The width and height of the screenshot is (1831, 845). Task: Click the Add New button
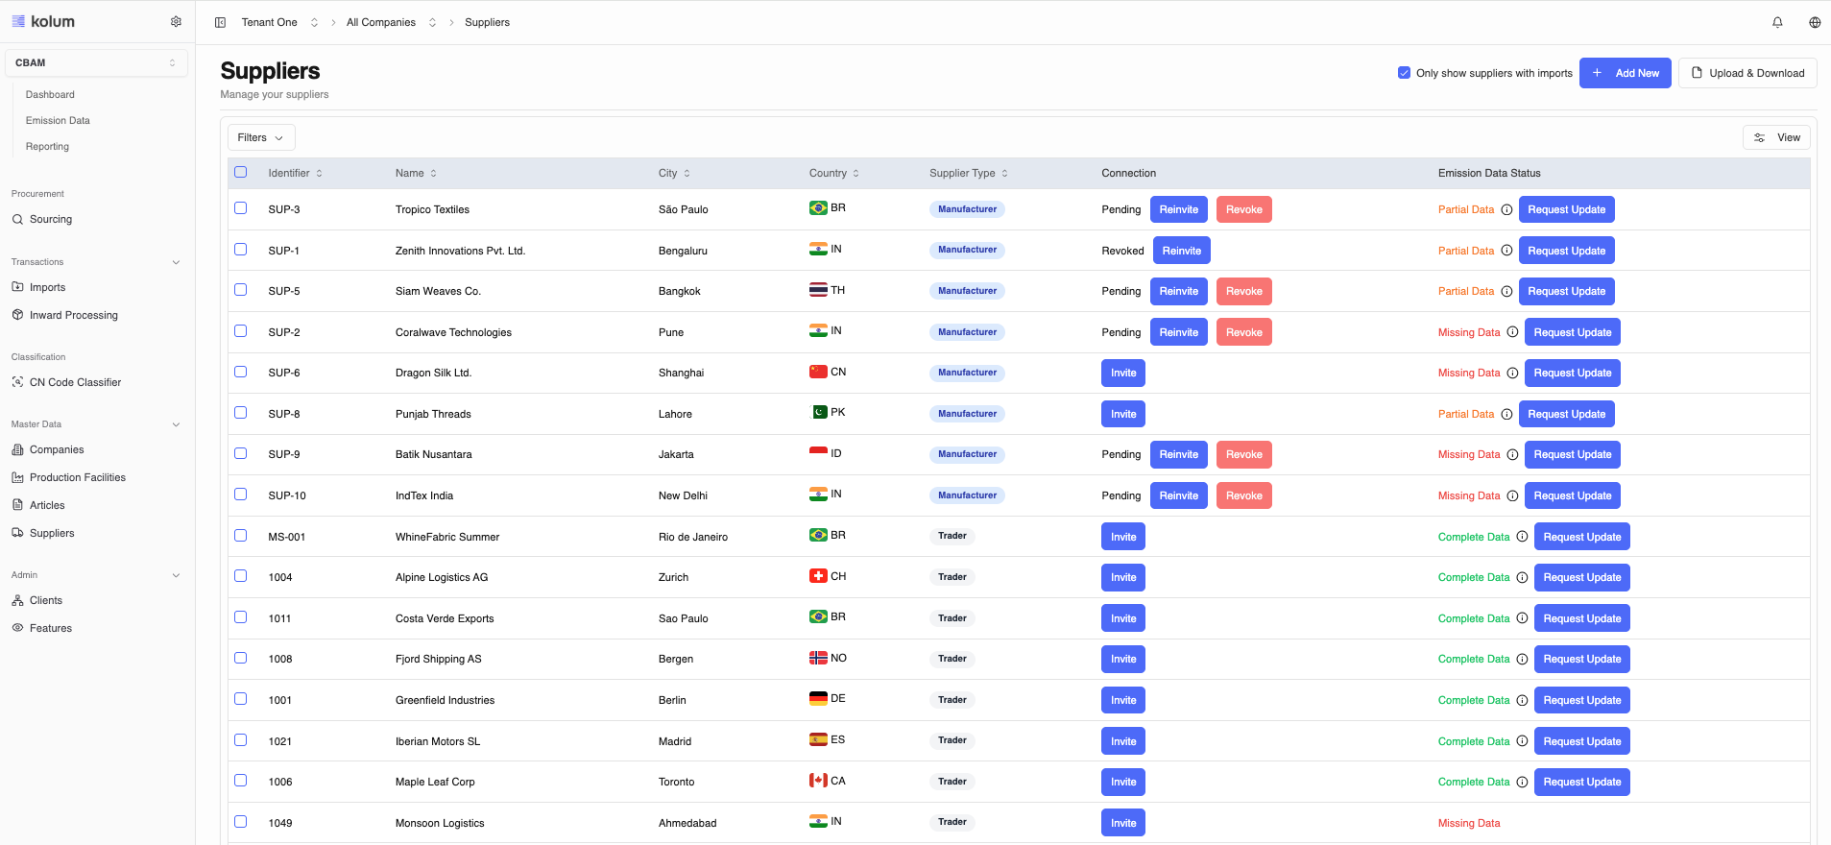1625,73
